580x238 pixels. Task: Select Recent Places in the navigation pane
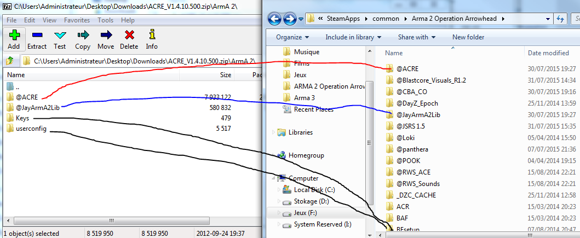308,109
